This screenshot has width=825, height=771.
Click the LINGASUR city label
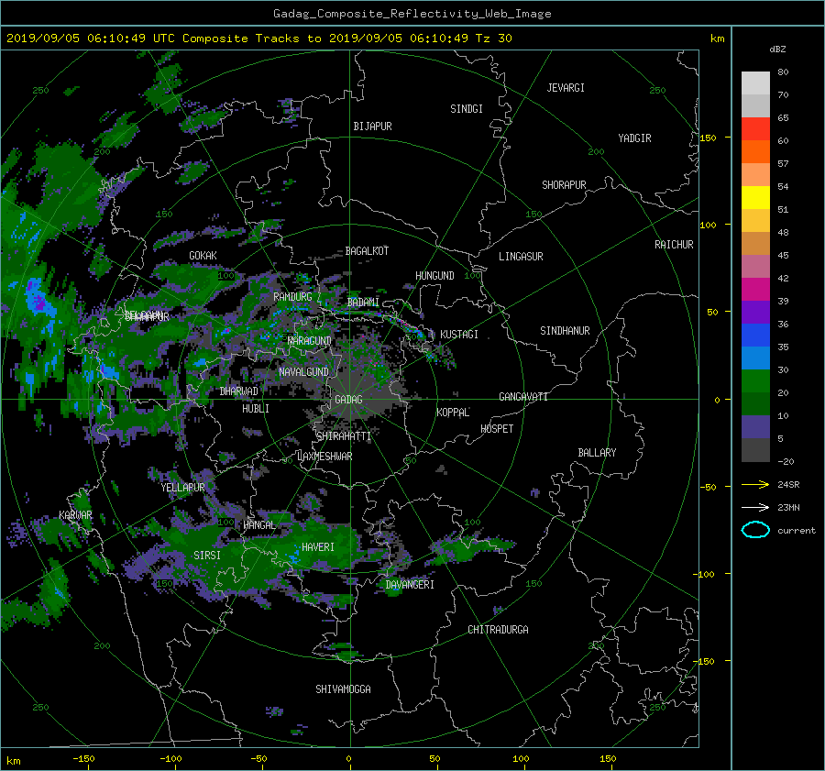tap(521, 257)
